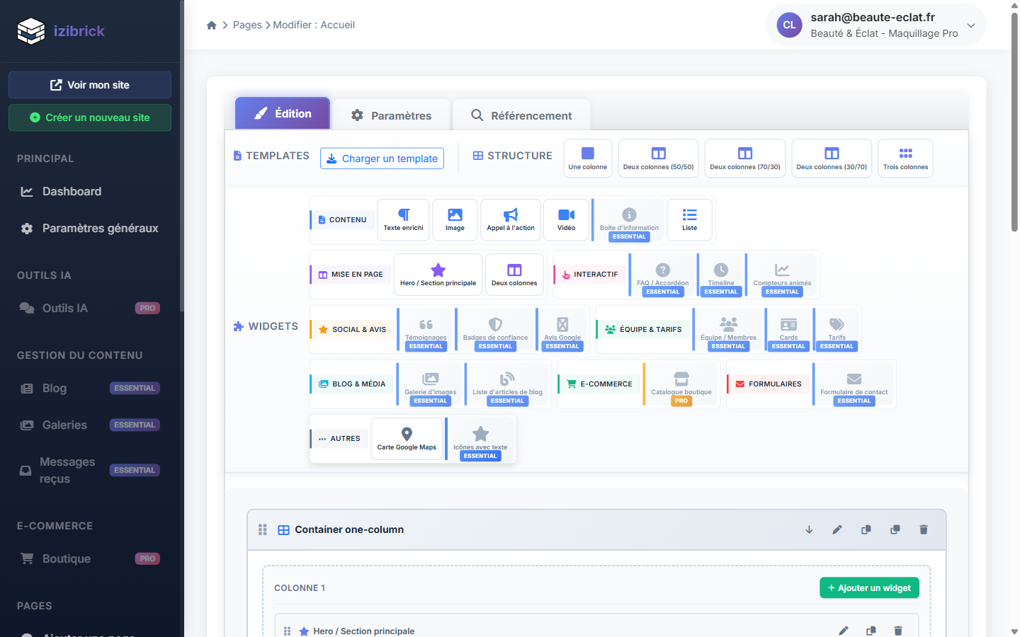Open Paramètres généraux in sidebar
Screen dimensions: 1020x637
tap(90, 228)
